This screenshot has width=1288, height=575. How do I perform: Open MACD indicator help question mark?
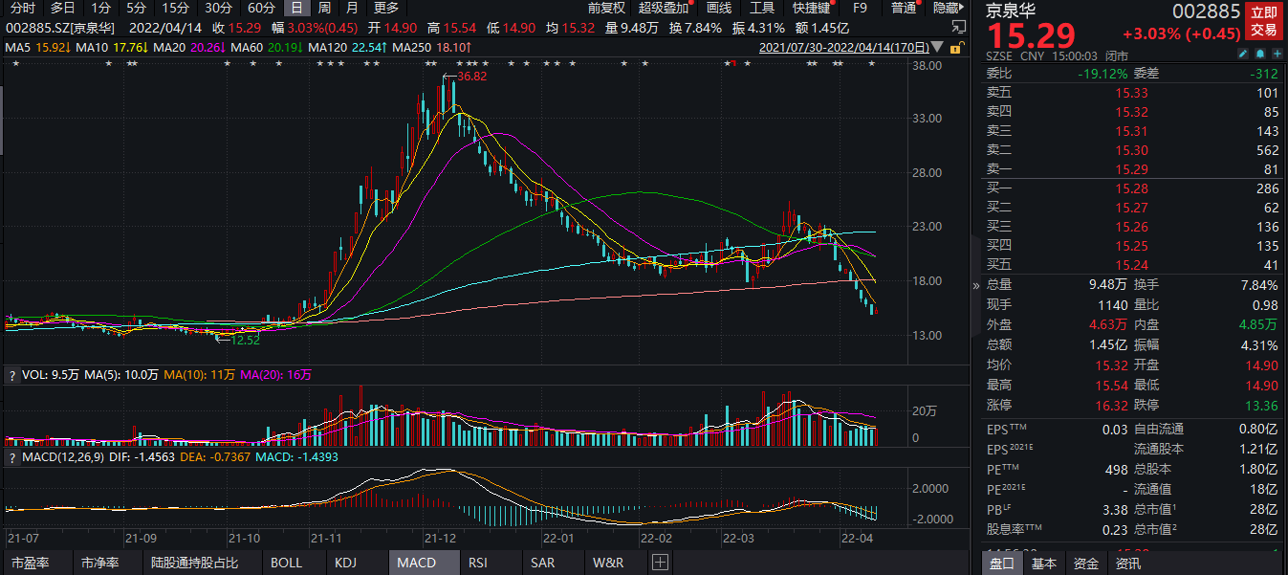[11, 457]
